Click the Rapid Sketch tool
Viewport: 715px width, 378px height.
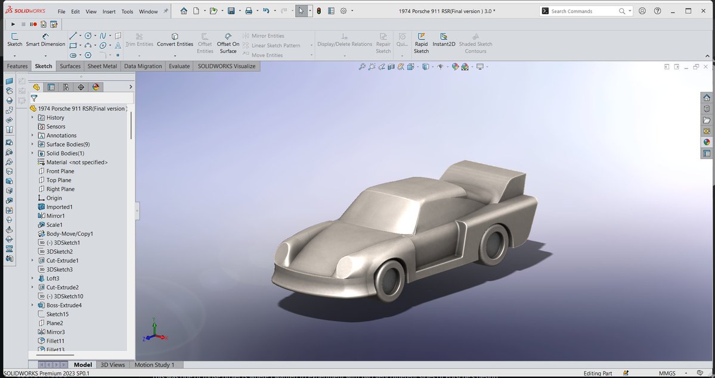(x=422, y=43)
